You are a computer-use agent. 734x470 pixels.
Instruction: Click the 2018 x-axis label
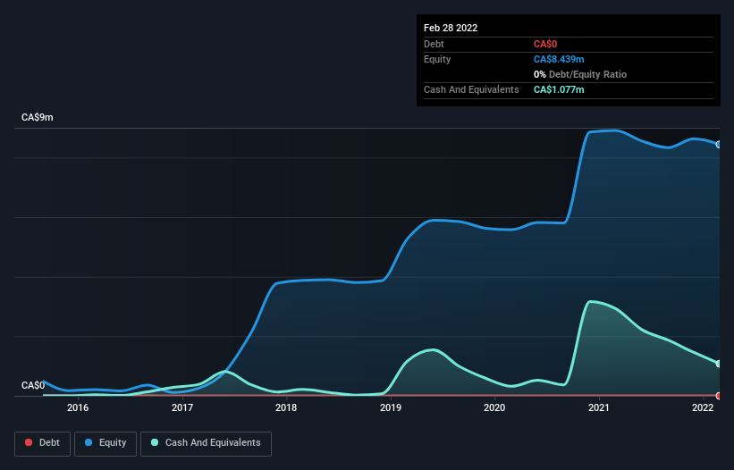pyautogui.click(x=286, y=407)
